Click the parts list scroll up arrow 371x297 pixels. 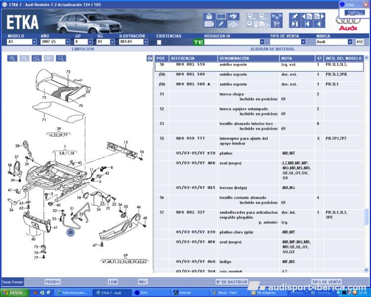[366, 57]
